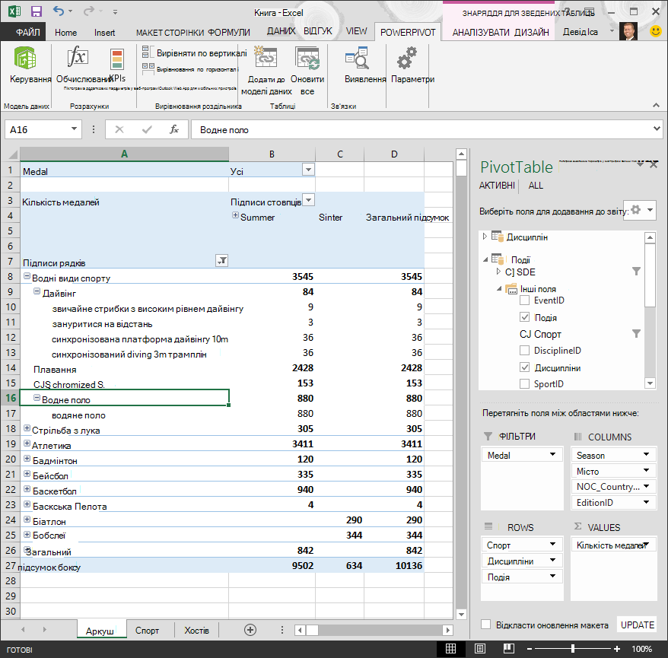Click the zoom out minus button

(x=530, y=649)
